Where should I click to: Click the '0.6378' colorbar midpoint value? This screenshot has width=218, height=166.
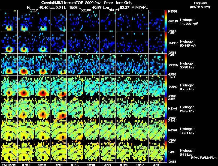point(172,130)
